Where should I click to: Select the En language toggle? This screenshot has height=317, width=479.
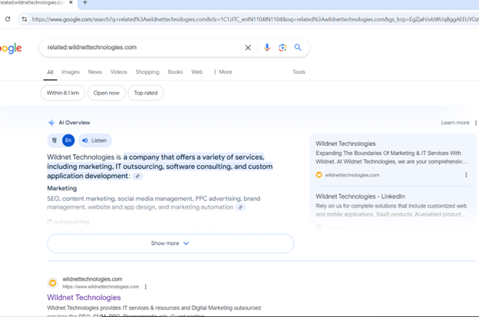(x=68, y=140)
